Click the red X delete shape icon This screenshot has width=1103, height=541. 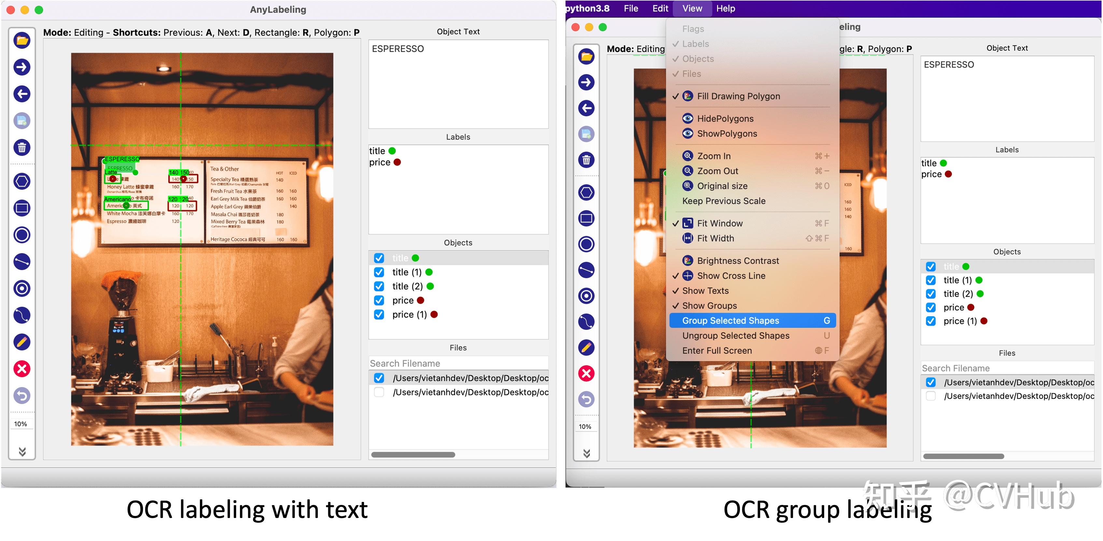(x=22, y=369)
